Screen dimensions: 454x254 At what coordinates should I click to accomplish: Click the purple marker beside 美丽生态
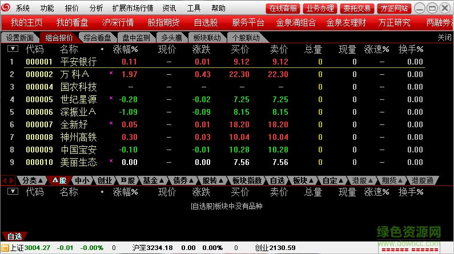[111, 162]
